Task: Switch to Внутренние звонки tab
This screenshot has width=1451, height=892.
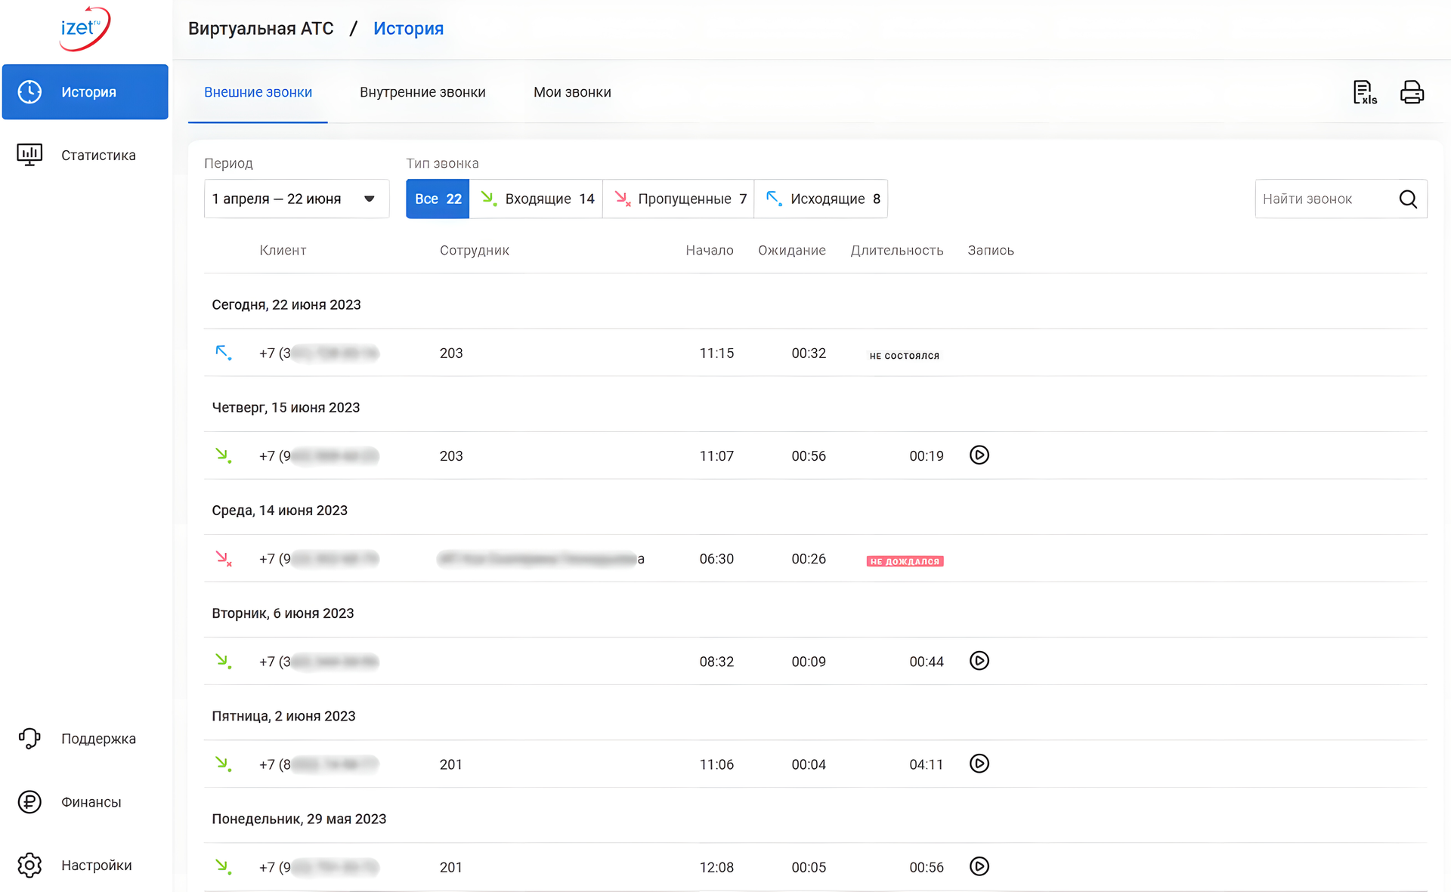Action: [422, 92]
